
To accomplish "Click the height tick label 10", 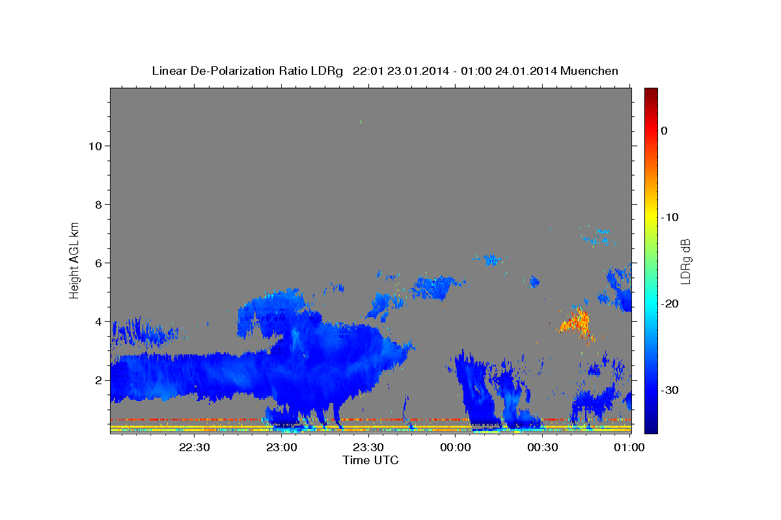I will pos(95,146).
